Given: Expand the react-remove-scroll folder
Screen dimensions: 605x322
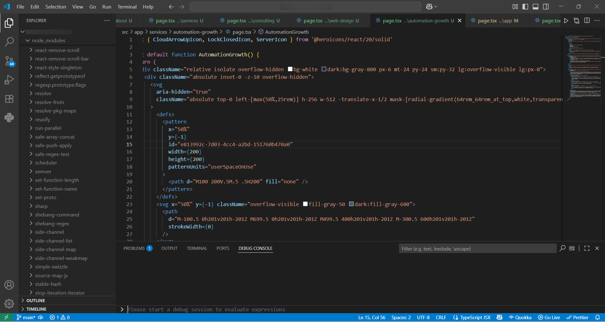Looking at the screenshot, I should pyautogui.click(x=57, y=50).
